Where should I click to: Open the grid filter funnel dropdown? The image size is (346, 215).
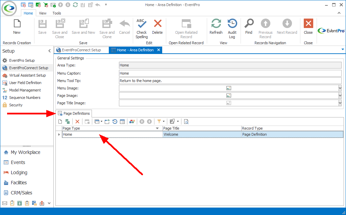[x=164, y=122]
